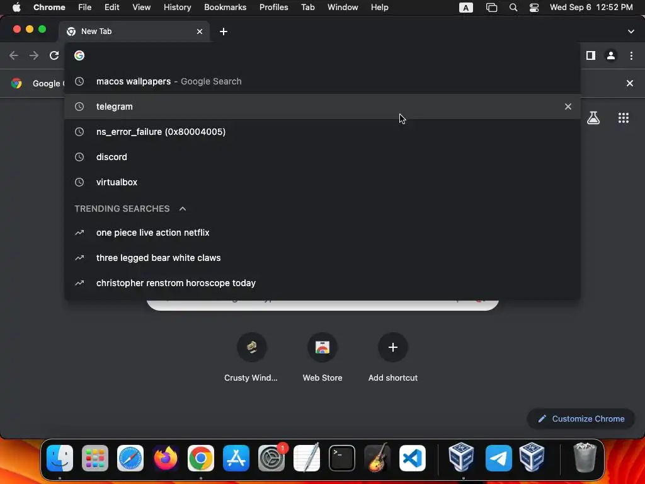
Task: Go forward with the right arrow
Action: click(34, 55)
